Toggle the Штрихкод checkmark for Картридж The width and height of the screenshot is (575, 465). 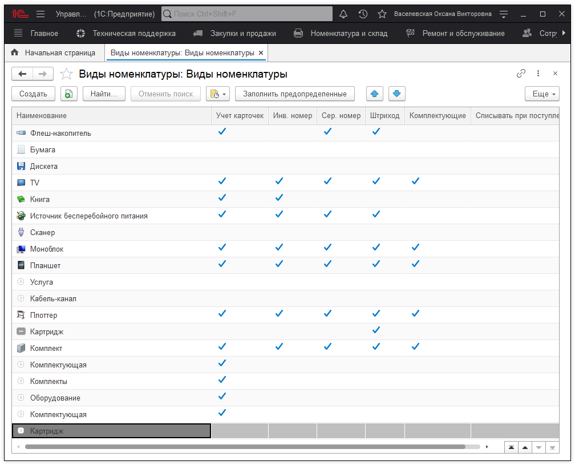(x=375, y=331)
